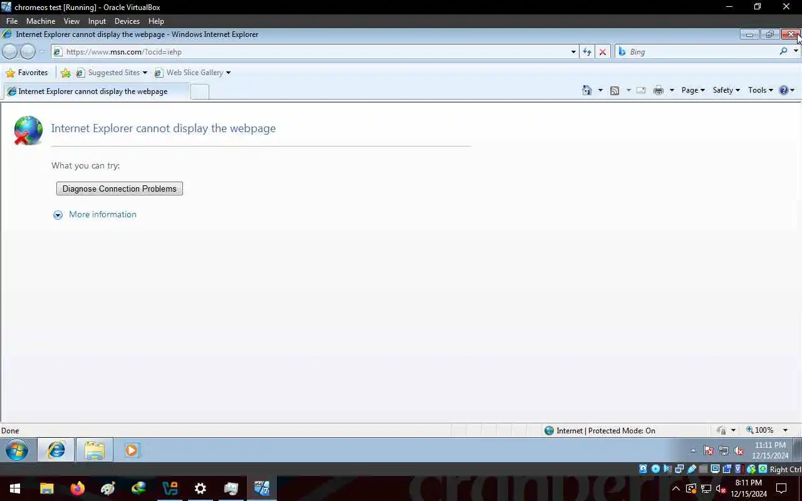Image resolution: width=802 pixels, height=501 pixels.
Task: Open the IE Help question mark menu
Action: [786, 90]
